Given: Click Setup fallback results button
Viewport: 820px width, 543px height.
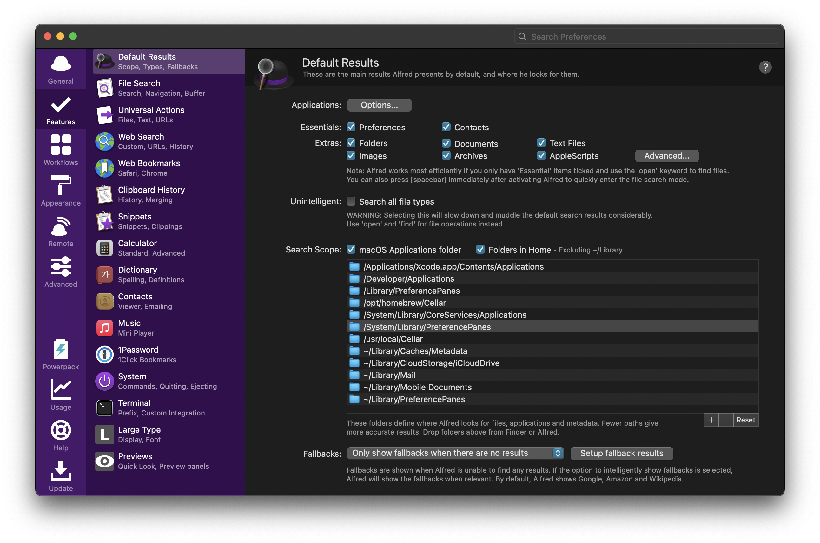Looking at the screenshot, I should tap(622, 453).
